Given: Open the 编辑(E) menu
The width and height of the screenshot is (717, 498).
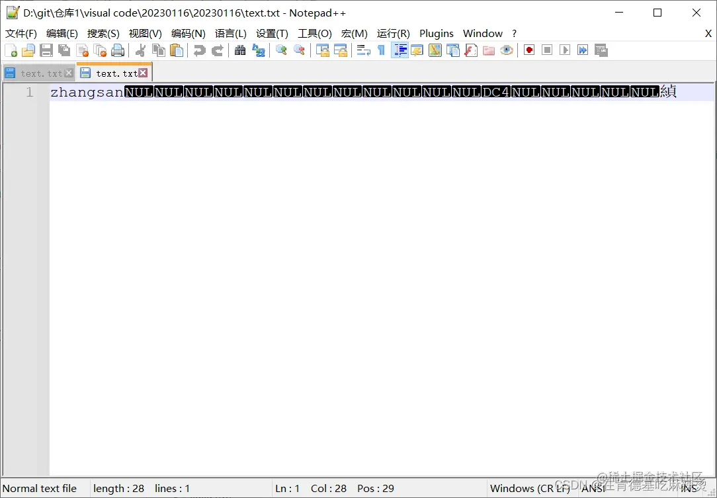Looking at the screenshot, I should coord(62,33).
